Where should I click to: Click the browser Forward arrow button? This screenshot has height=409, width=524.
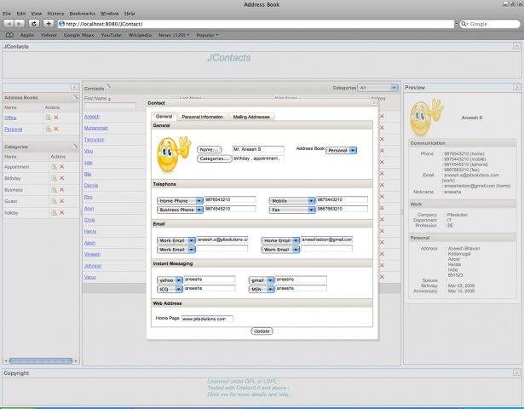(x=20, y=24)
